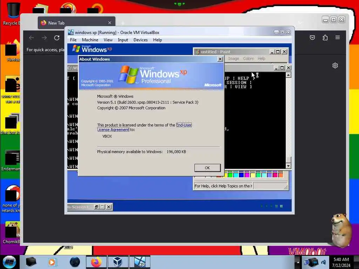This screenshot has height=269, width=359.
Task: Click the command prompt scrollbar down arrow
Action: coord(288,166)
